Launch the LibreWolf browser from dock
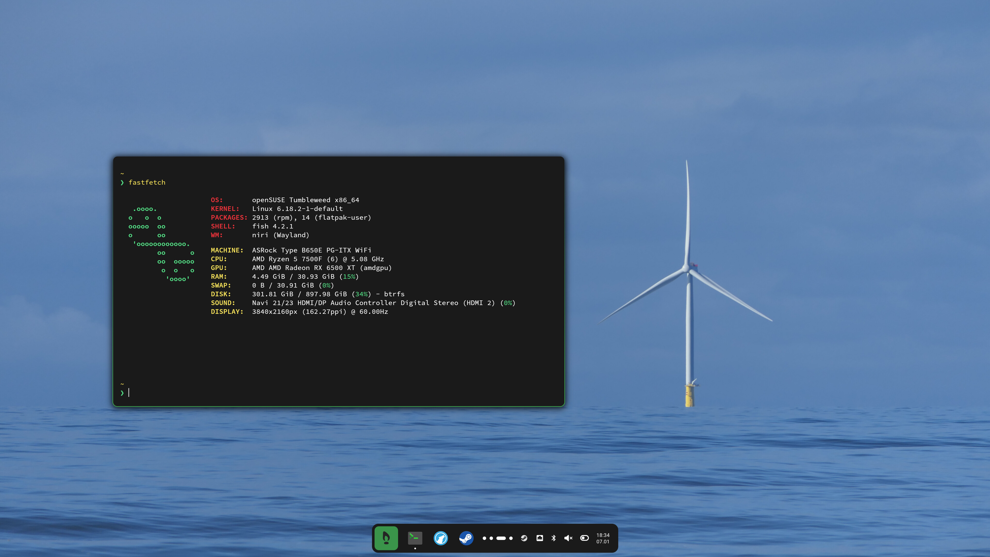Image resolution: width=990 pixels, height=557 pixels. 440,538
